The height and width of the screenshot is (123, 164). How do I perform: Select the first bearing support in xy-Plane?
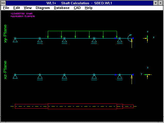(15, 40)
